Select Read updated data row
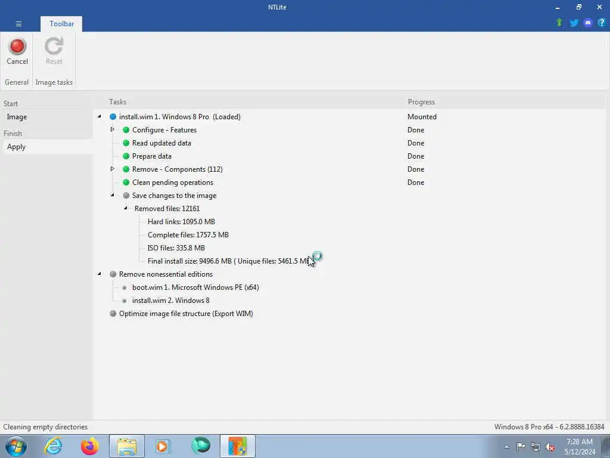The image size is (610, 458). click(x=161, y=143)
